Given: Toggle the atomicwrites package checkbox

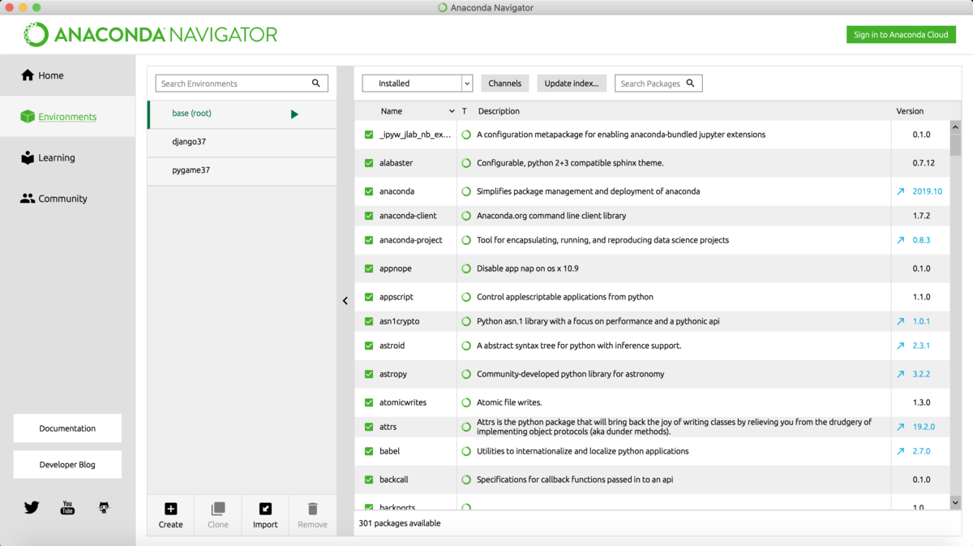Looking at the screenshot, I should pos(369,402).
